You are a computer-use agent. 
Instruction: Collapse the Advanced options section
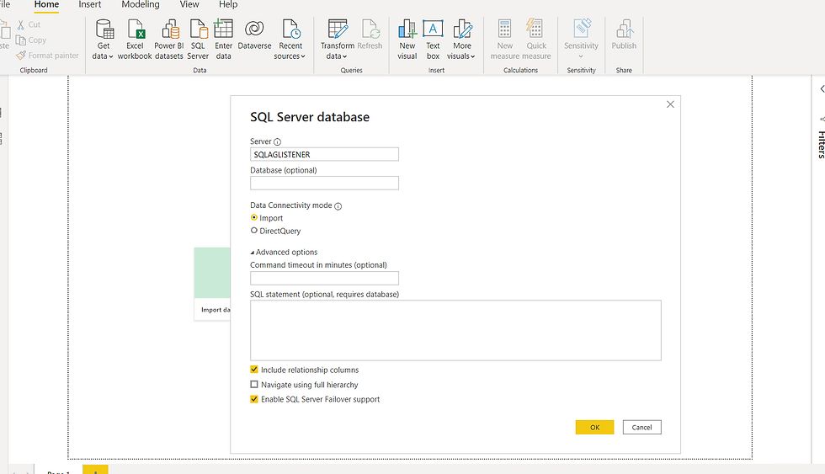(285, 252)
